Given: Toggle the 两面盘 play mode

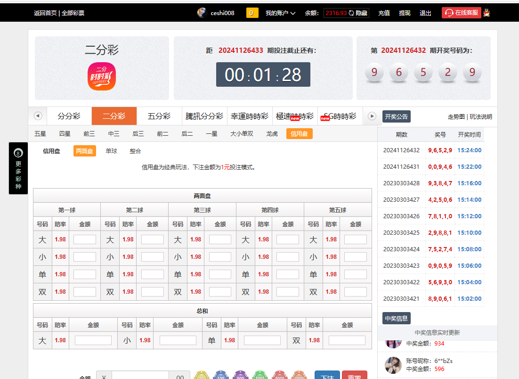Looking at the screenshot, I should click(x=84, y=151).
